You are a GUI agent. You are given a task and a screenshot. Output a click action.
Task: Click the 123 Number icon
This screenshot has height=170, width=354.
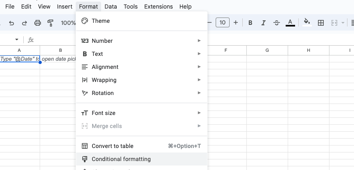click(x=85, y=41)
